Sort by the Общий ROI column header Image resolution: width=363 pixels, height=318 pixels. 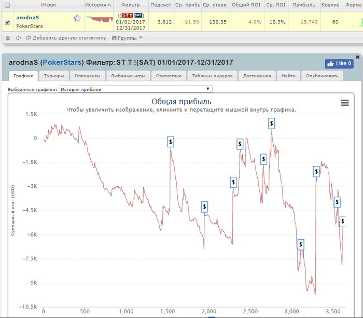246,5
